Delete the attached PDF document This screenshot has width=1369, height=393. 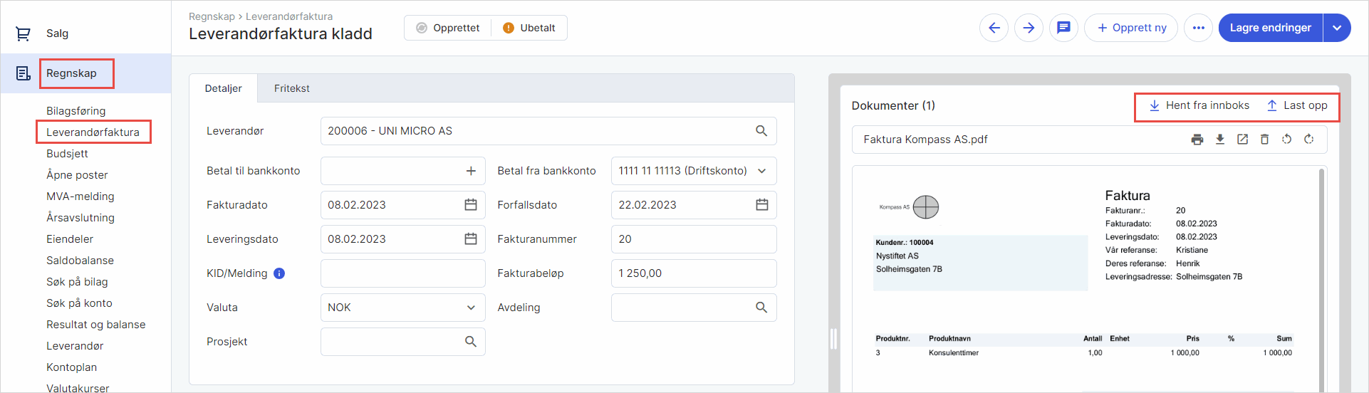tap(1264, 140)
